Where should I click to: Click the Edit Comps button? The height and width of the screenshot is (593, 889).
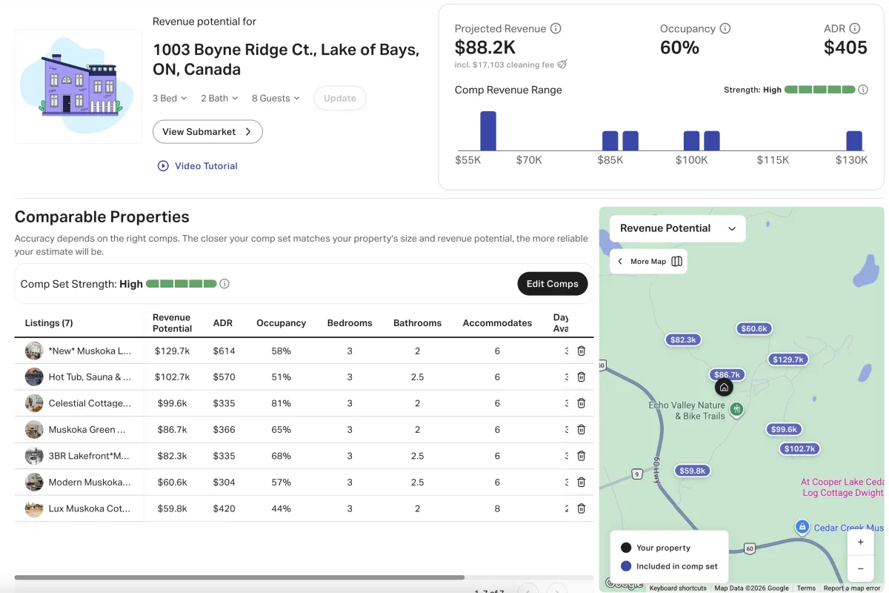tap(552, 284)
